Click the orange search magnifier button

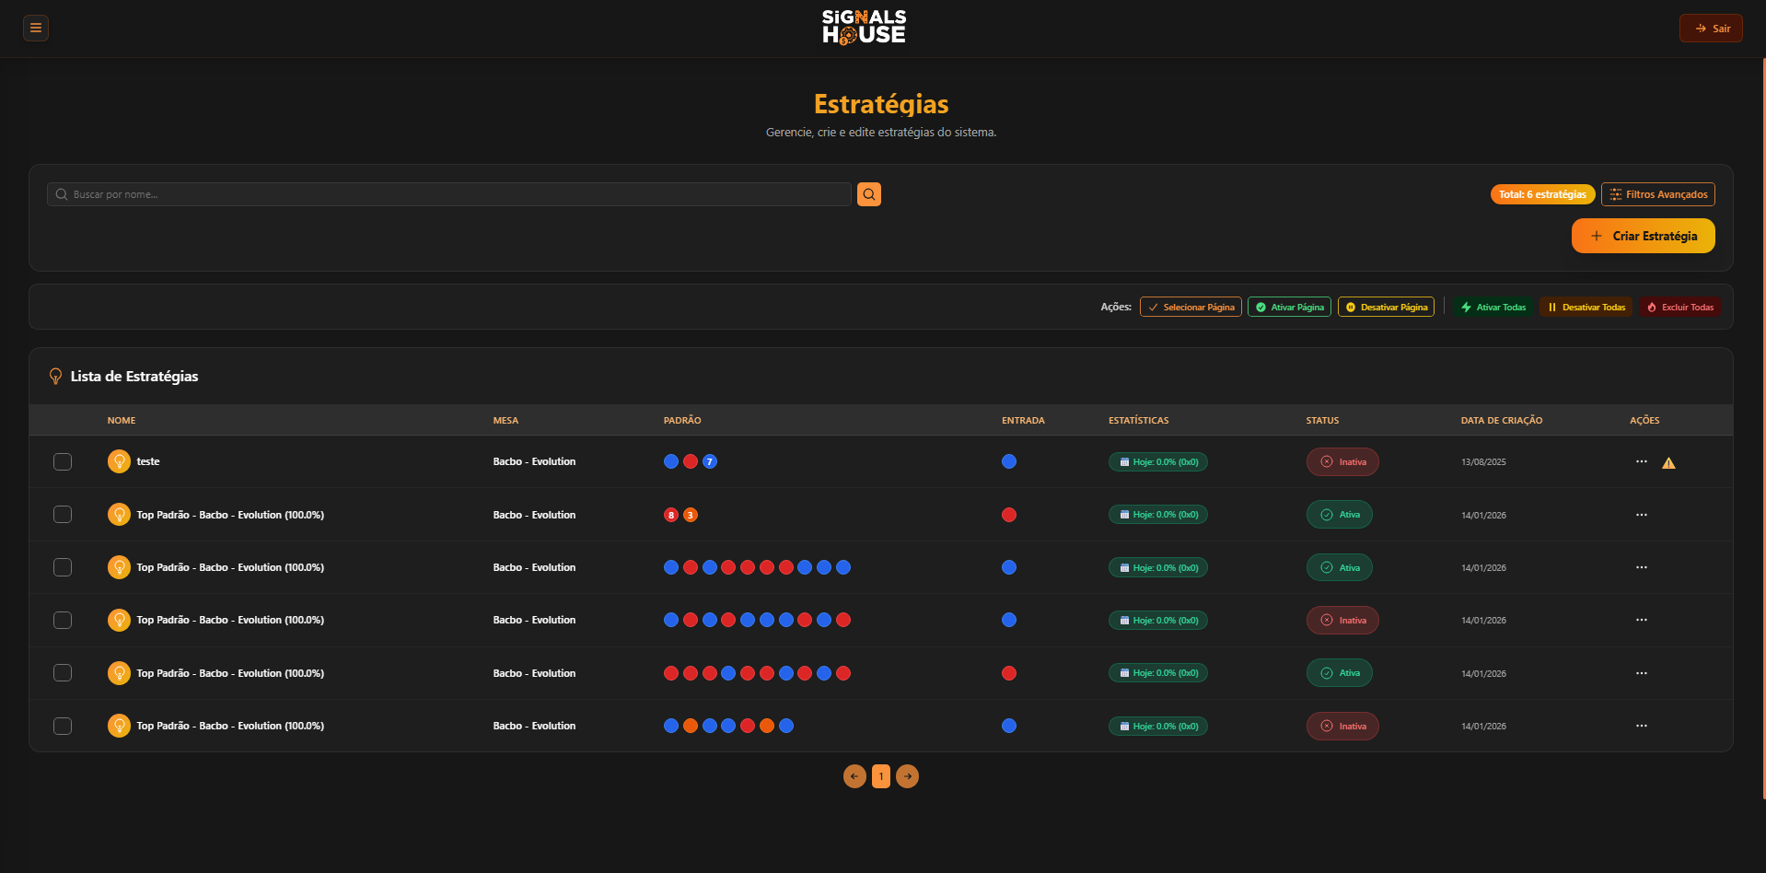point(868,194)
